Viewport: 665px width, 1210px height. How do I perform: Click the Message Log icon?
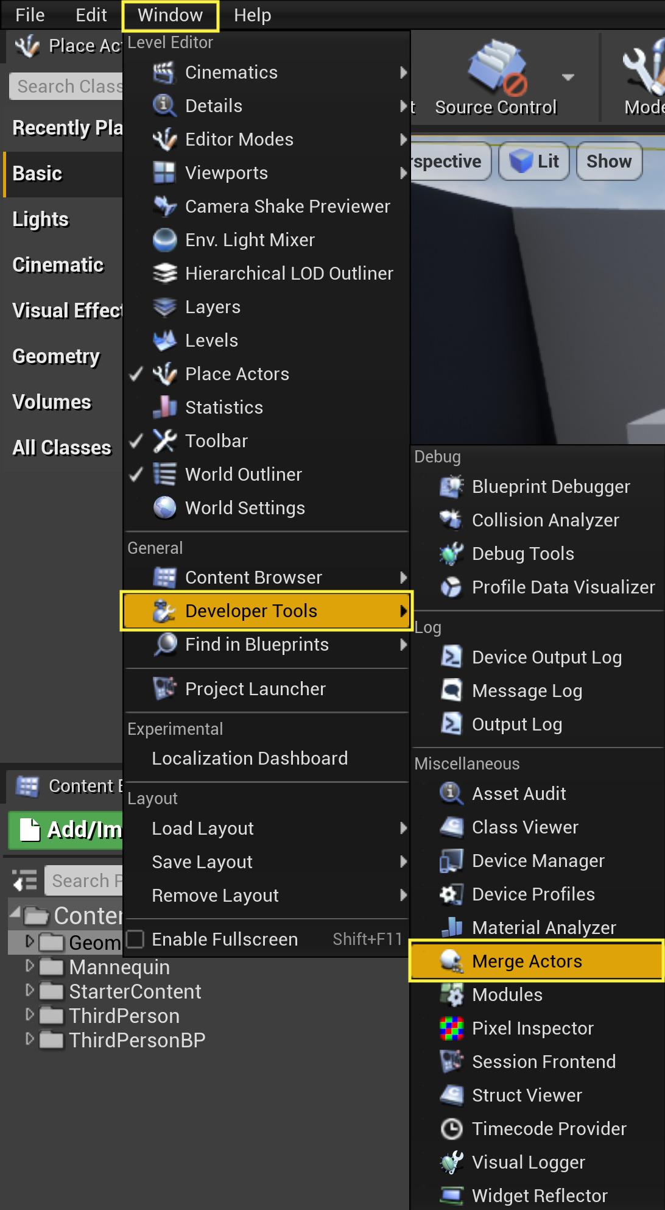click(x=451, y=691)
